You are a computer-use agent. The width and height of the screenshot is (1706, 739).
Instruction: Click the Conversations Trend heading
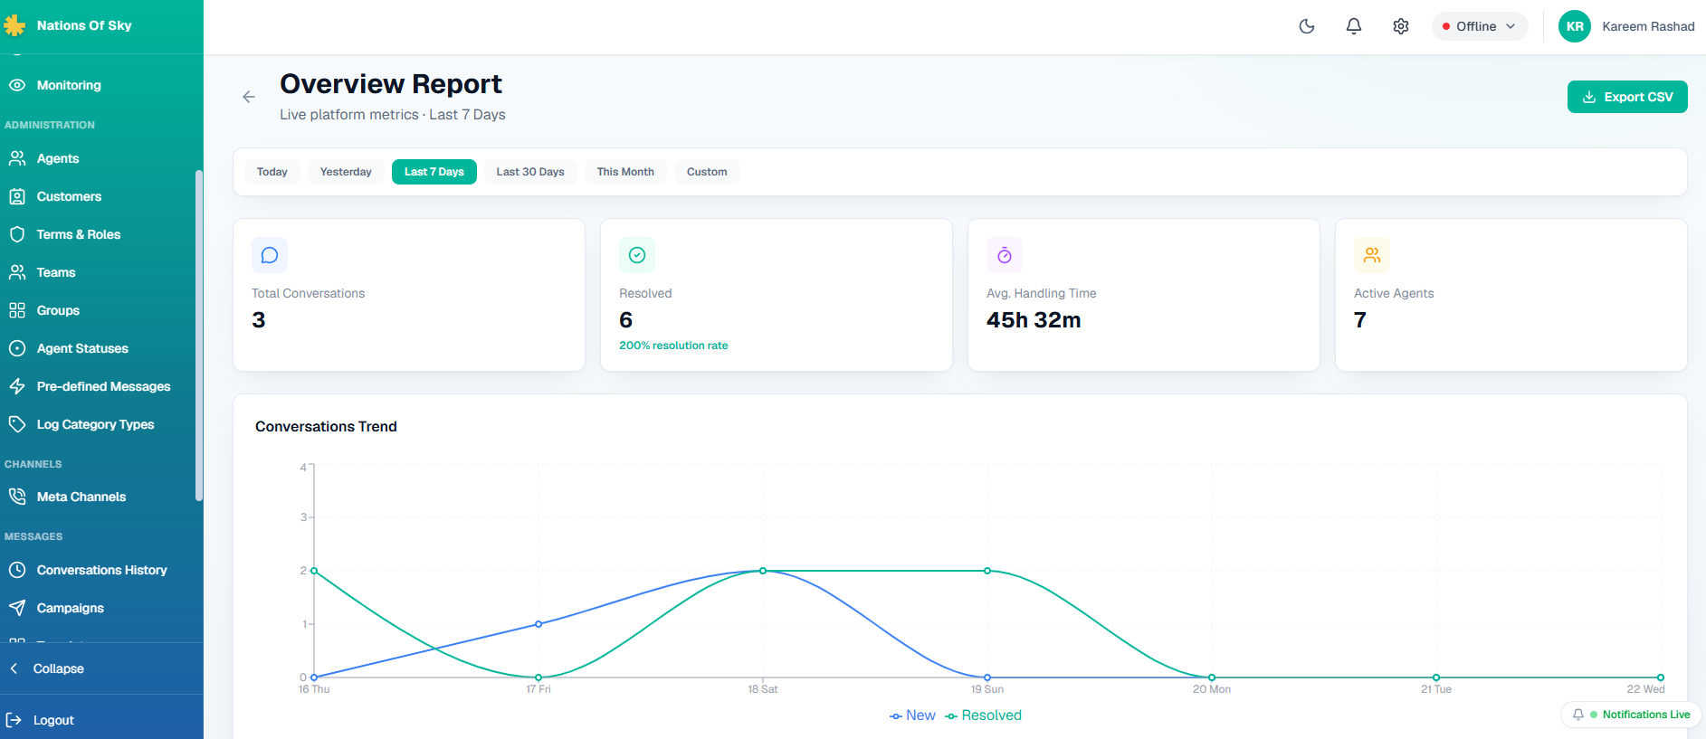[326, 427]
